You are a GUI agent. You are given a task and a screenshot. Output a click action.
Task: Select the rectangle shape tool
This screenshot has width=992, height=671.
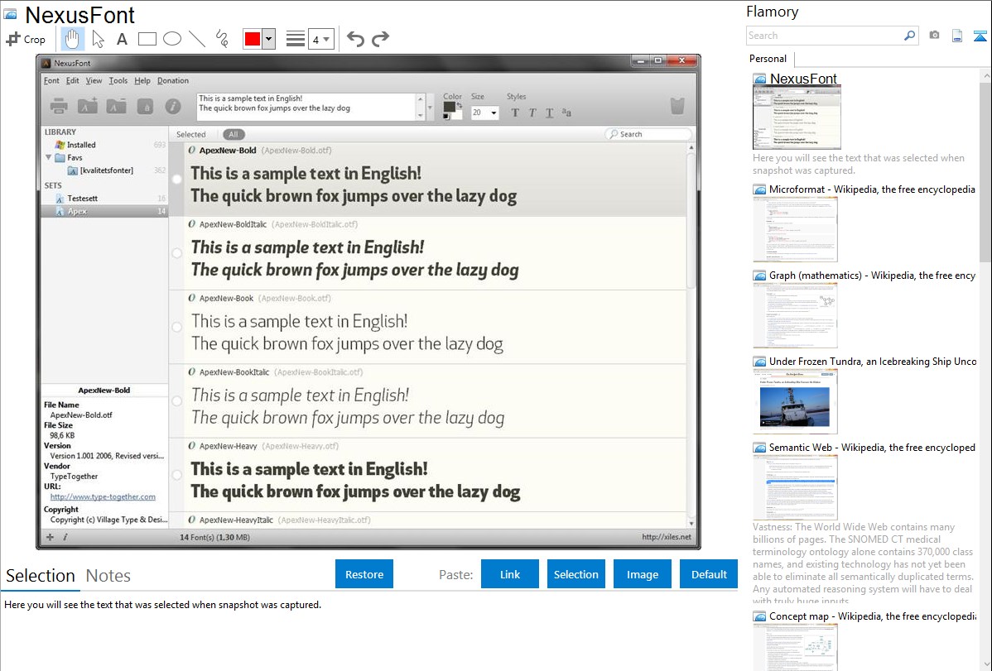pyautogui.click(x=147, y=39)
